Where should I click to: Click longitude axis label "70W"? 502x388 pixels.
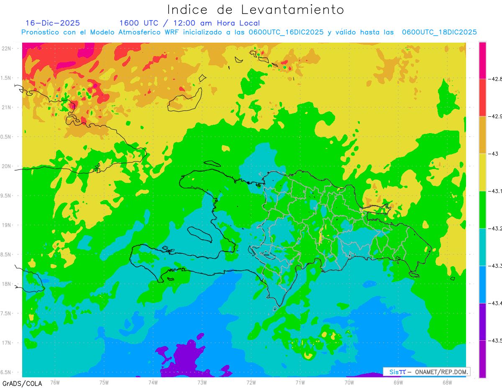point(349,382)
